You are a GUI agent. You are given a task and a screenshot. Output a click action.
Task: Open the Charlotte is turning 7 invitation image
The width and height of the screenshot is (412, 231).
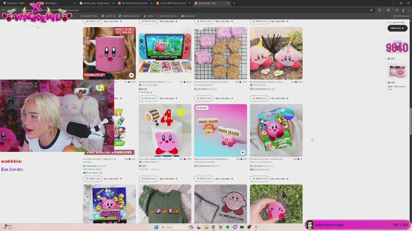click(x=109, y=204)
